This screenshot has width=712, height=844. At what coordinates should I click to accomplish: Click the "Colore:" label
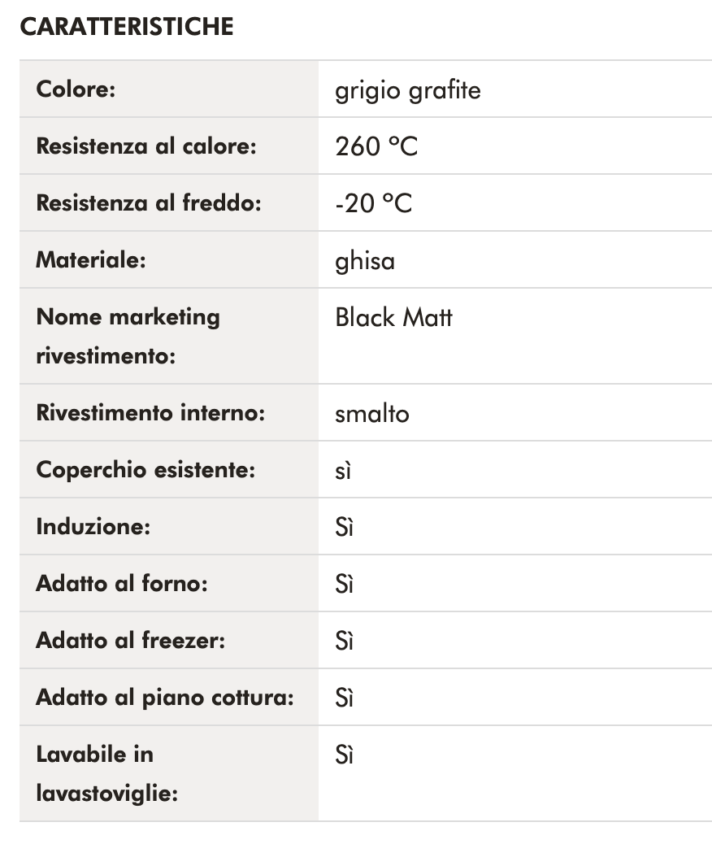[76, 89]
